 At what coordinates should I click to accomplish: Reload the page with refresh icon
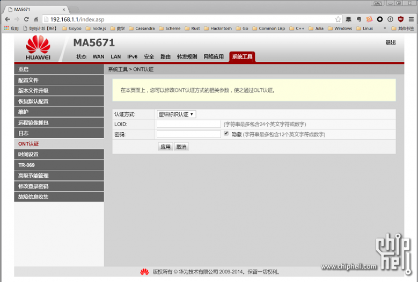pyautogui.click(x=26, y=19)
